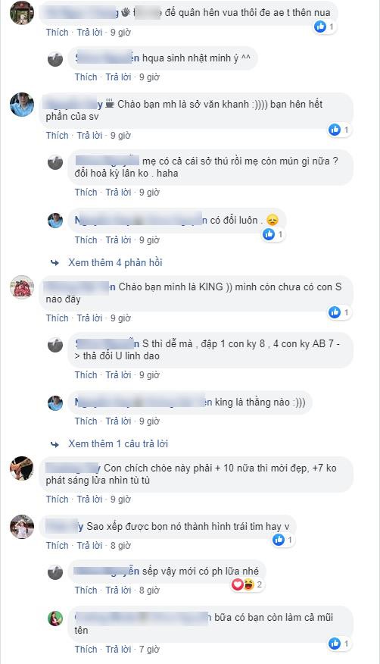Toggle Thích on 'hqua sinh nhật mình' reply
The image size is (380, 664).
[86, 77]
